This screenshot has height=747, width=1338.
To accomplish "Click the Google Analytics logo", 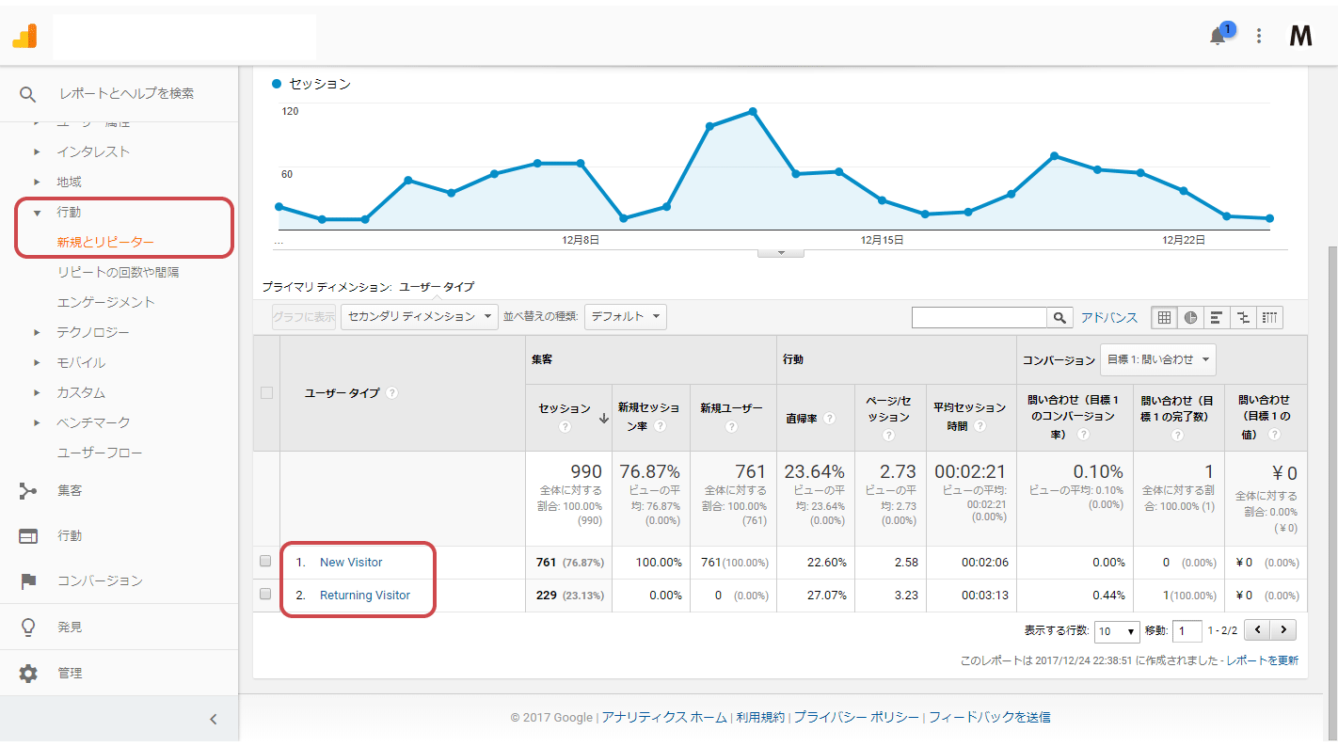I will tap(24, 36).
